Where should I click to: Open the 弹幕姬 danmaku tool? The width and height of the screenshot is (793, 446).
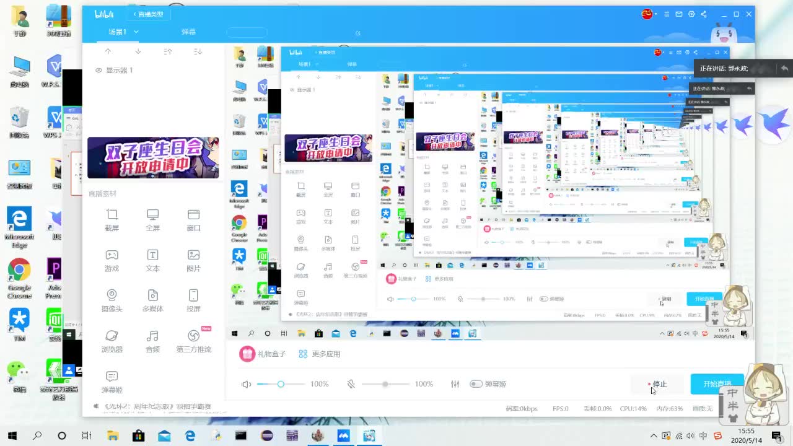(112, 382)
